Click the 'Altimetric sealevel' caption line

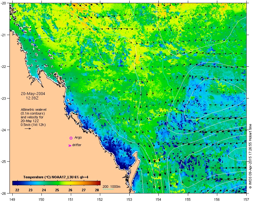[x=34, y=110]
